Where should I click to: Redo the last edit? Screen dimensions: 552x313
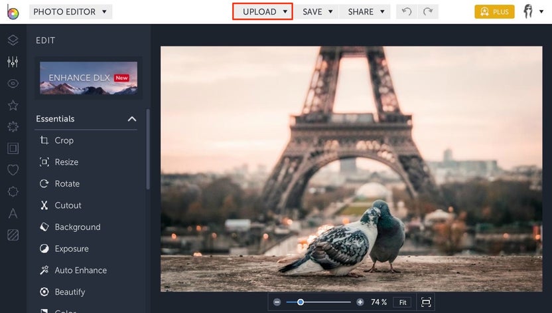tap(428, 12)
